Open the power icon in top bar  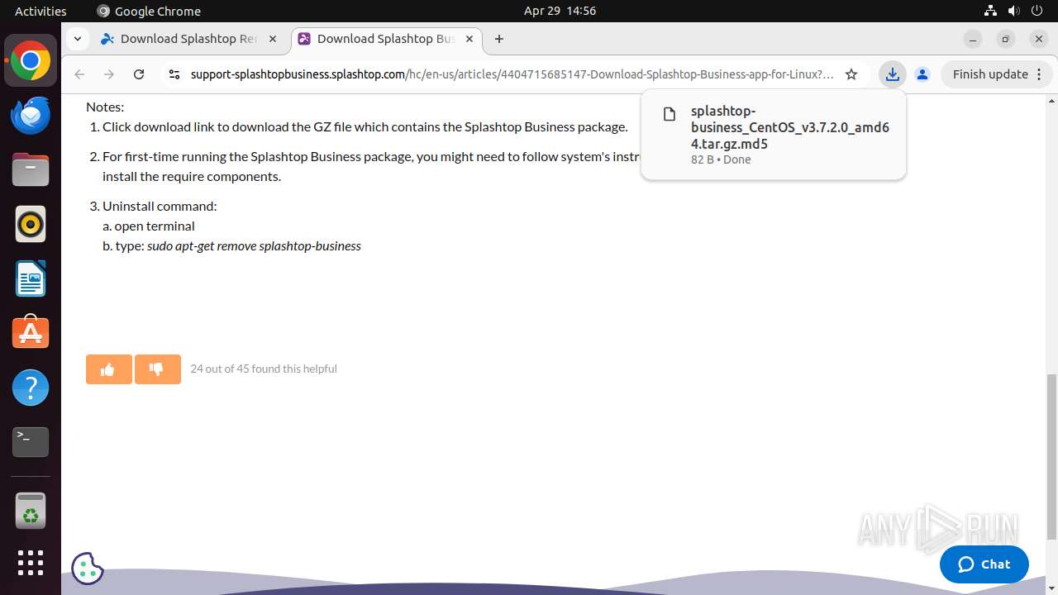[1038, 11]
